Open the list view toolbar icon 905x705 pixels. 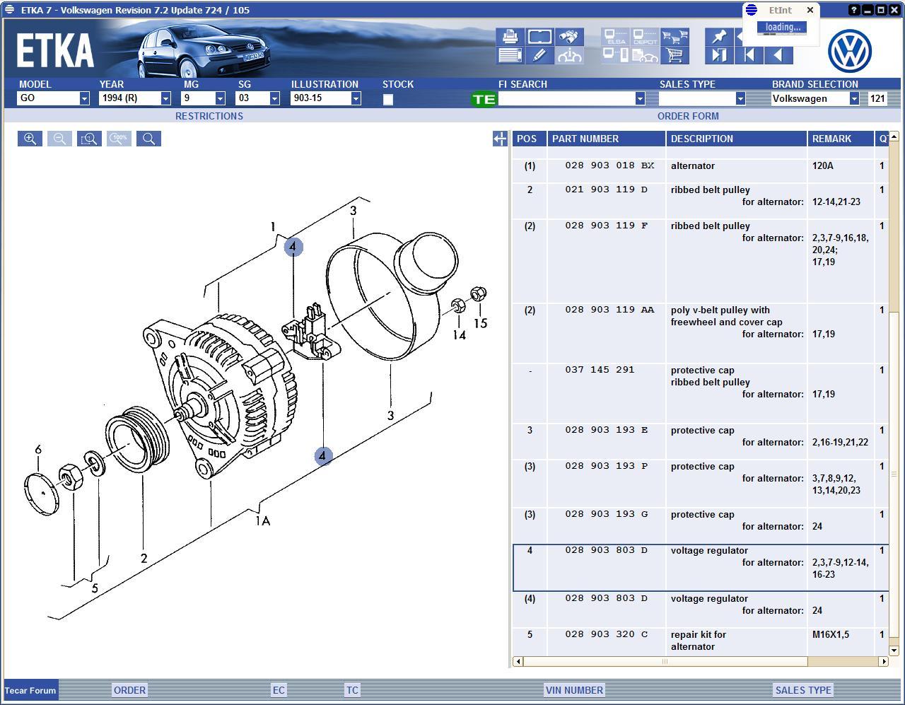pos(510,55)
